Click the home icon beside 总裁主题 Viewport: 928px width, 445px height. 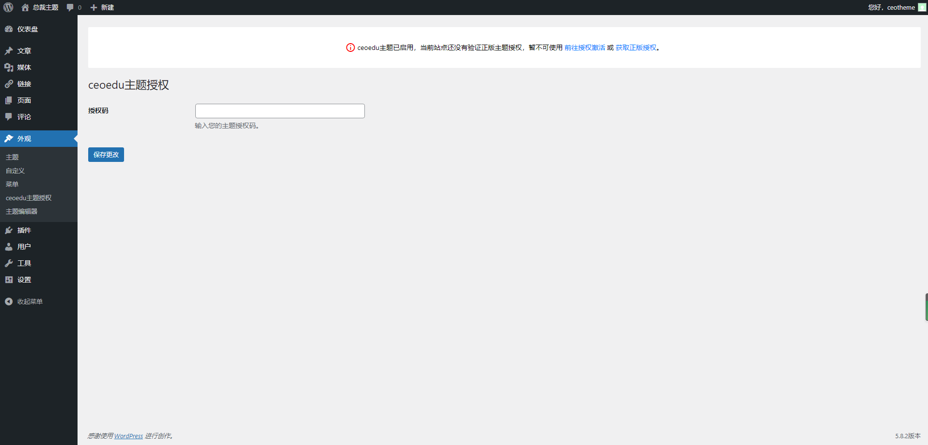(25, 7)
